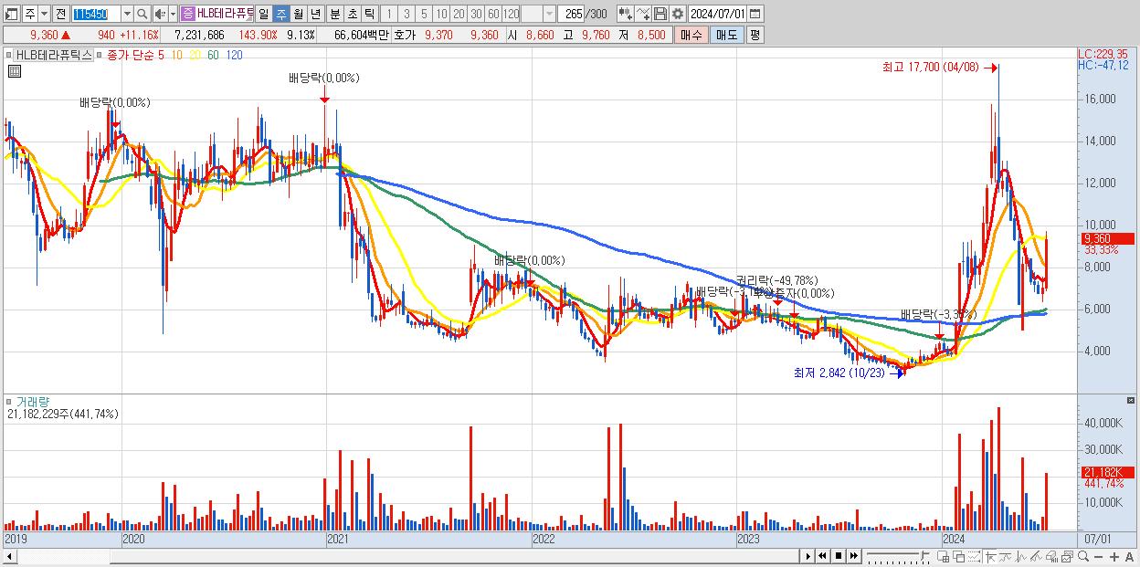This screenshot has height=567, width=1140.
Task: Select the 30 interval button
Action: 476,14
